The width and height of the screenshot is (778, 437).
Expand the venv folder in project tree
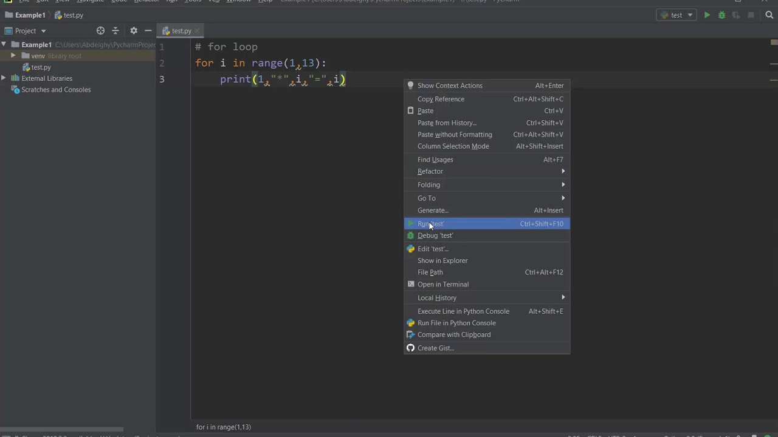pyautogui.click(x=13, y=56)
